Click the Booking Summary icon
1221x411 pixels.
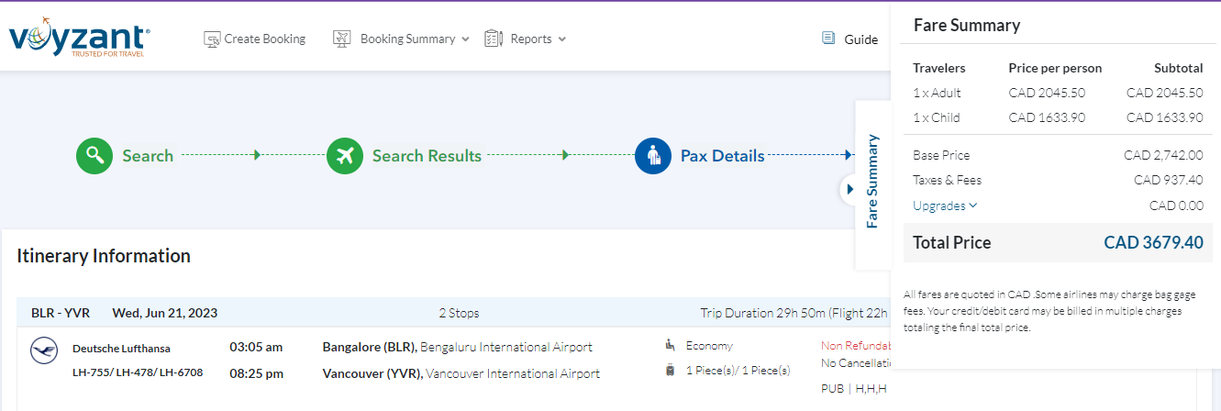click(342, 39)
